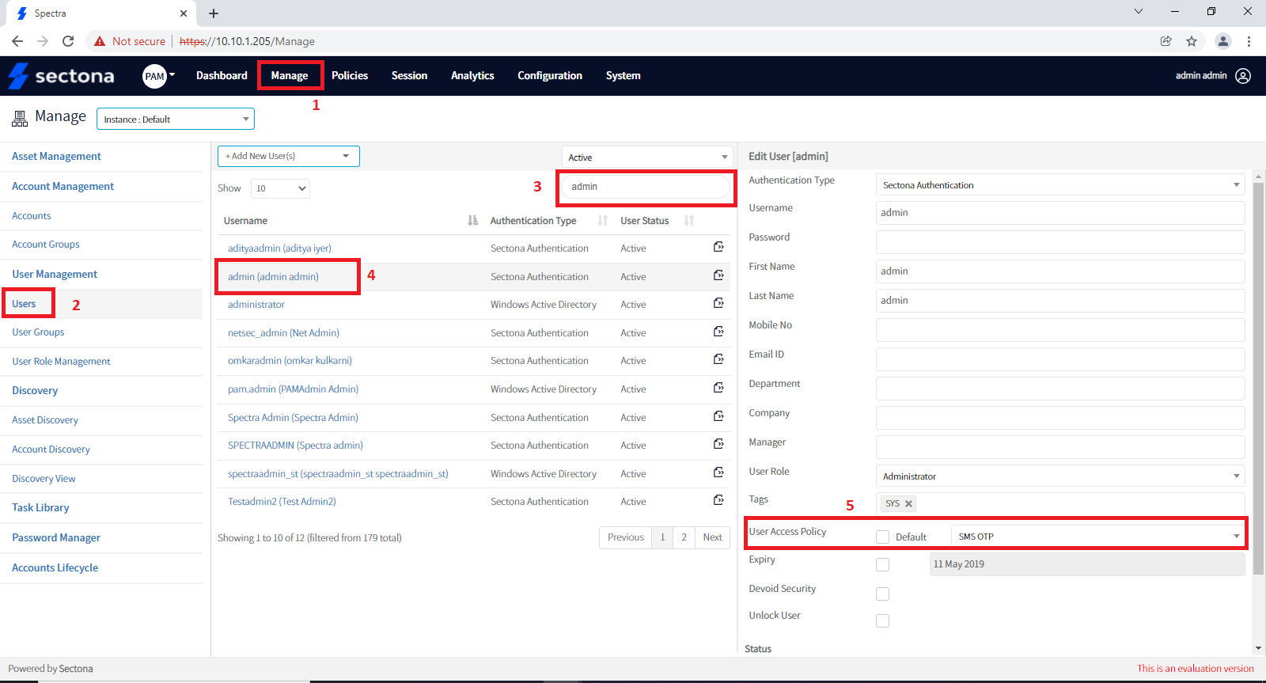Viewport: 1266px width, 683px height.
Task: Open the Policies menu
Action: [350, 76]
